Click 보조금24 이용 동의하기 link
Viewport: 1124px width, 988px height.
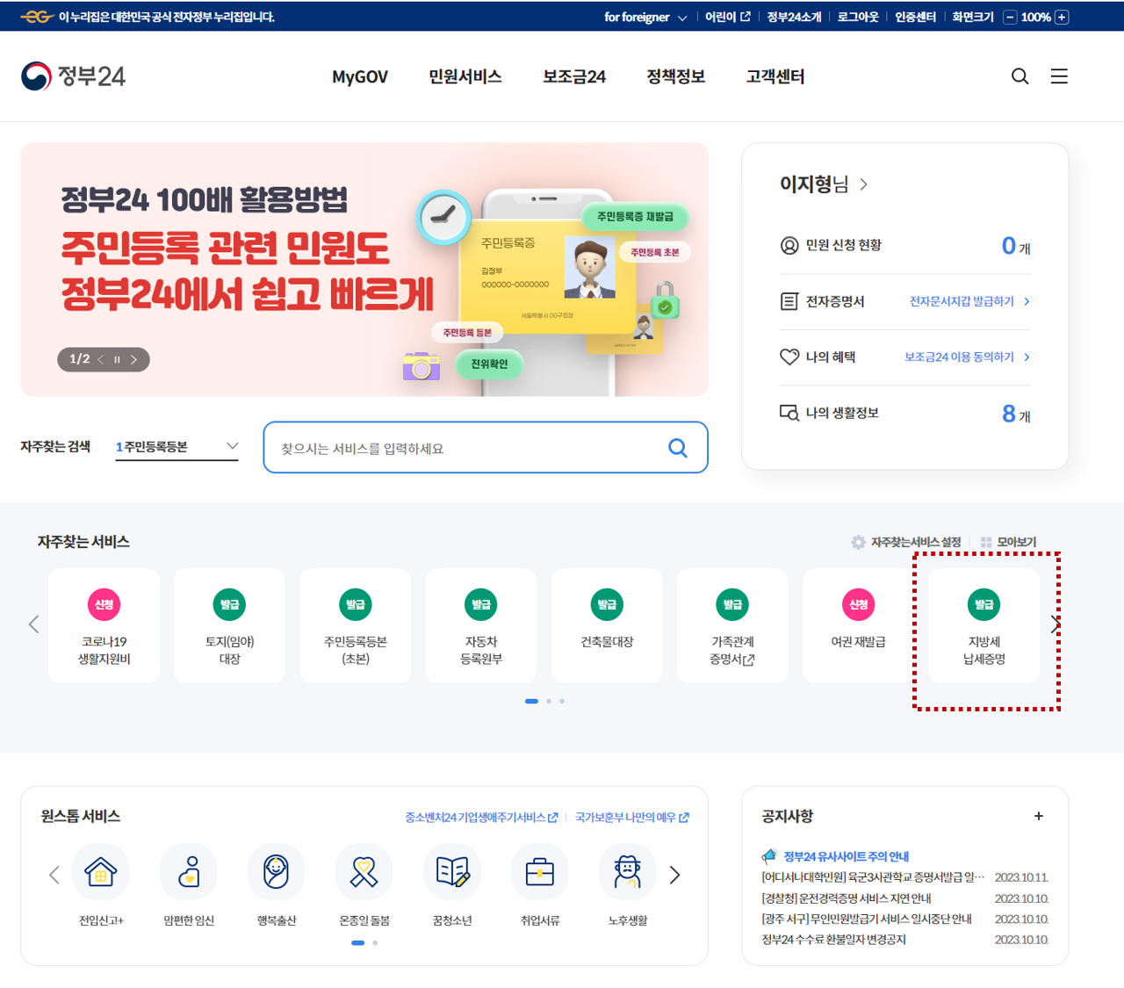click(967, 357)
